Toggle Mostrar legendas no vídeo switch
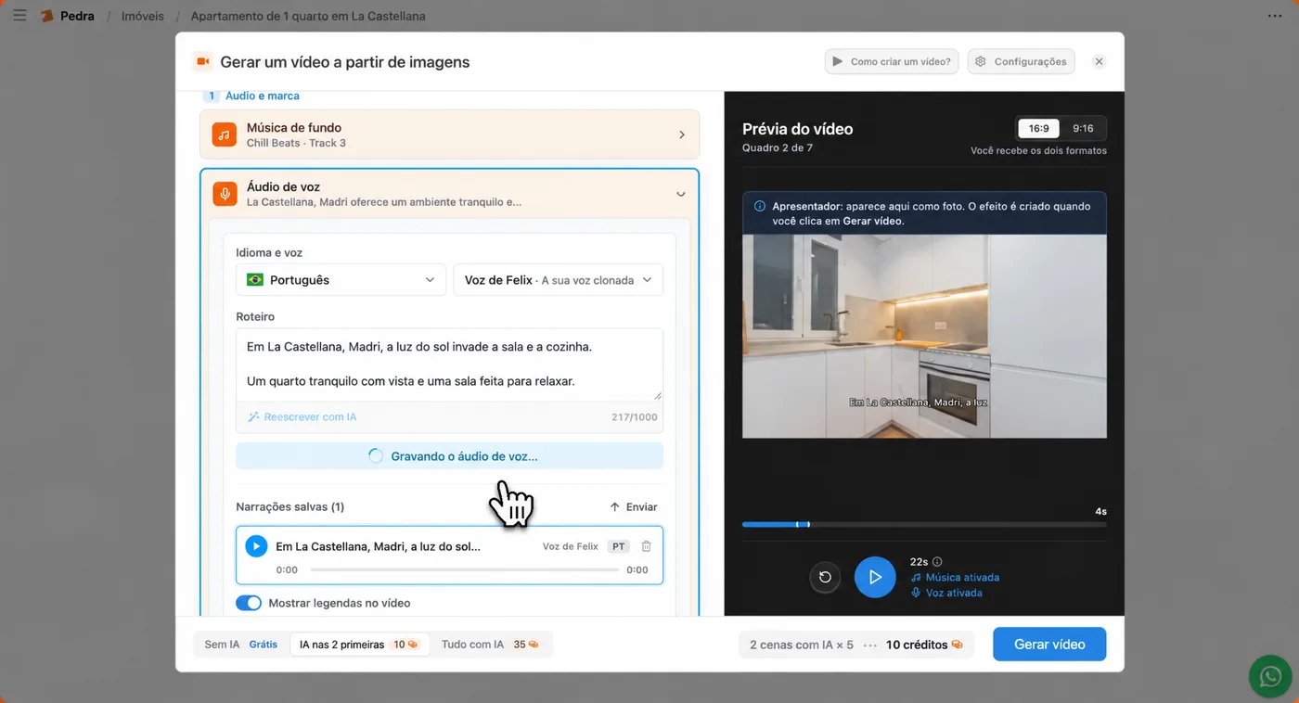Screen dimensions: 1299x703 tap(249, 603)
